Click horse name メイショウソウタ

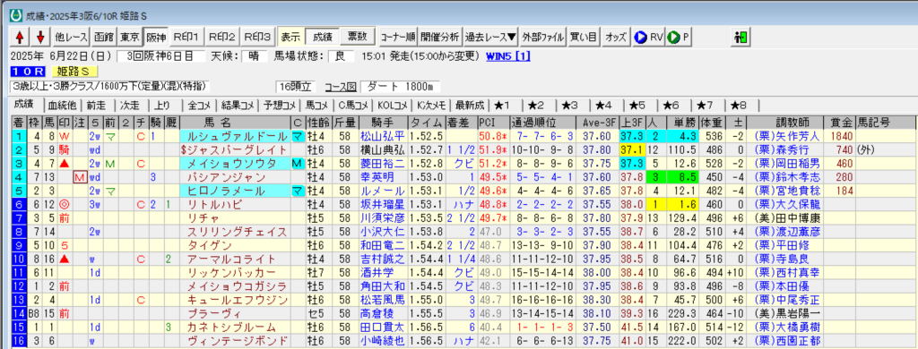232,163
